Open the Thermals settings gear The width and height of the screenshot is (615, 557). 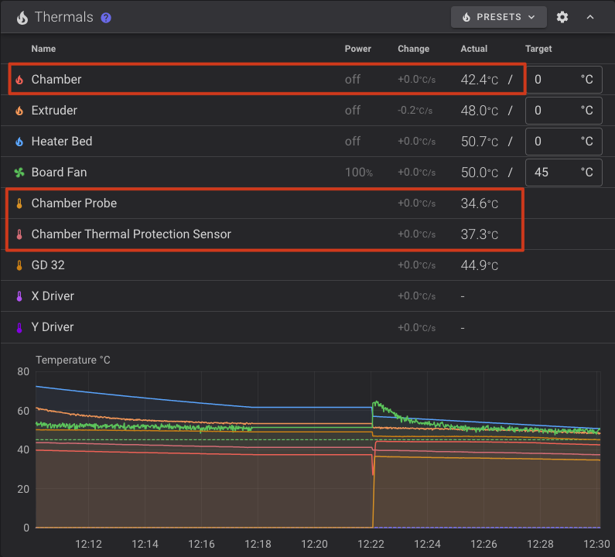point(562,17)
